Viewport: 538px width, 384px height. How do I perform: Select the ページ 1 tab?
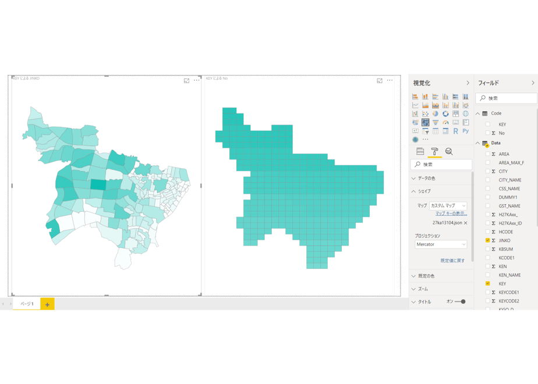(x=27, y=304)
